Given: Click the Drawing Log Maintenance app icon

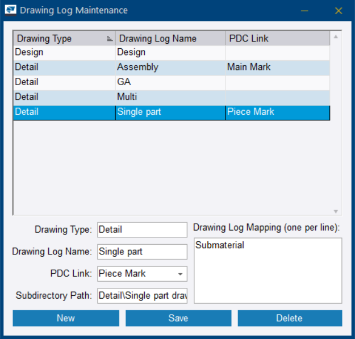Looking at the screenshot, I should 10,10.
